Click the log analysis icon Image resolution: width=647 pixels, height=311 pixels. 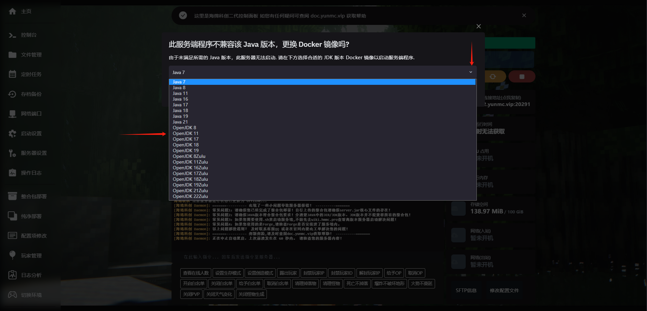tap(12, 275)
